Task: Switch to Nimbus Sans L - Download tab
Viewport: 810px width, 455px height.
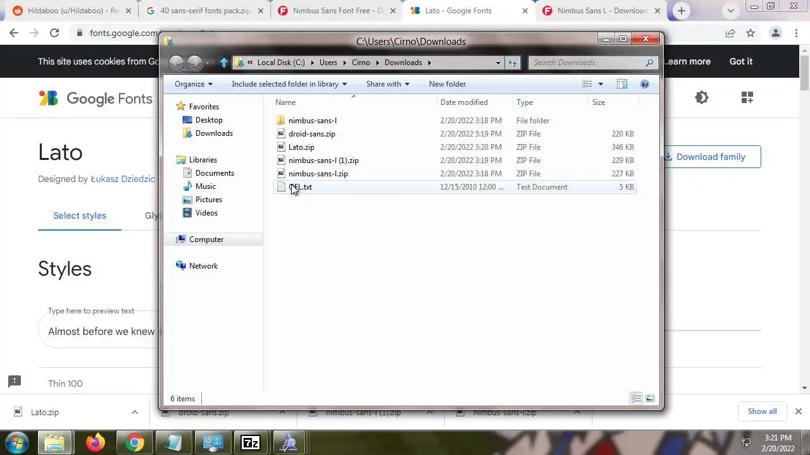Action: pyautogui.click(x=600, y=11)
